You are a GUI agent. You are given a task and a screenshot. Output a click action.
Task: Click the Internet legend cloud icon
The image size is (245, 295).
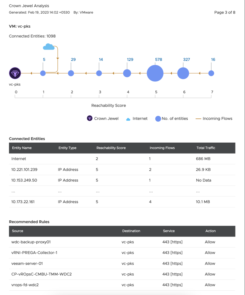128,119
